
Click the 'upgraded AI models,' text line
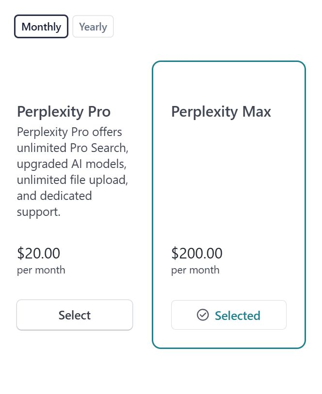pyautogui.click(x=72, y=164)
